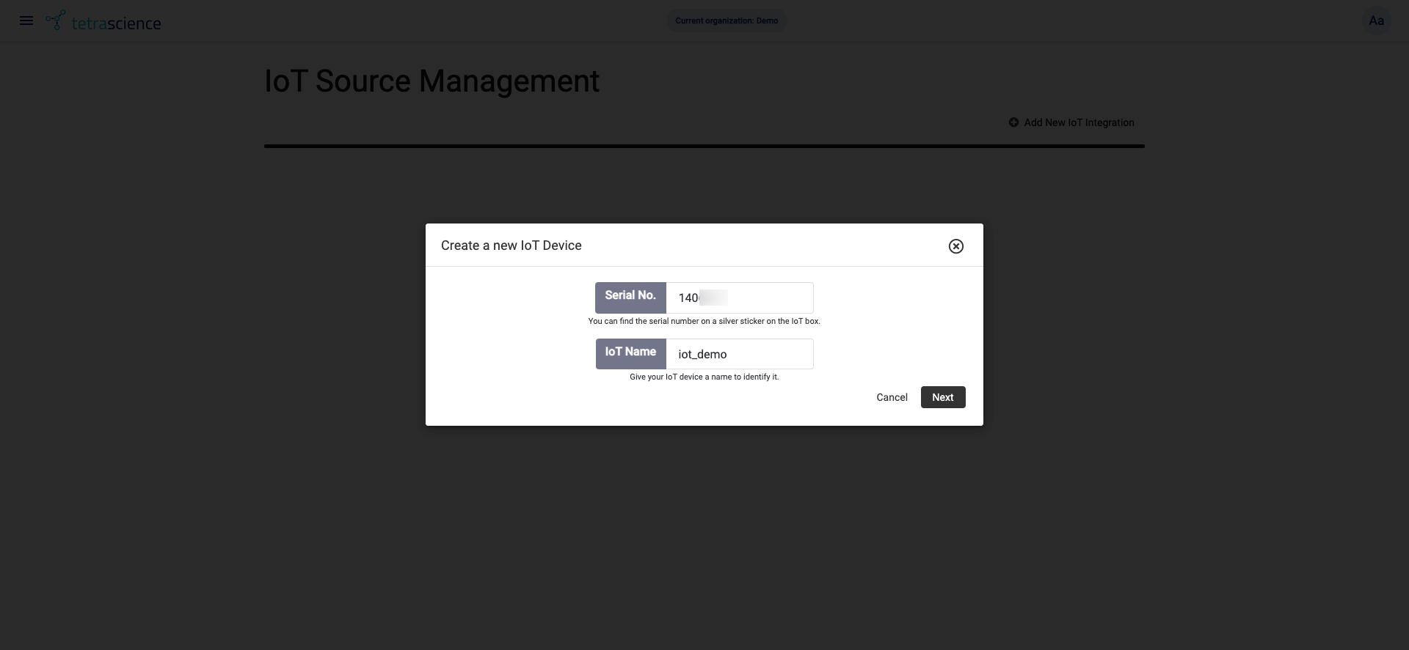1409x650 pixels.
Task: Click the plus icon for new IoT integration
Action: pyautogui.click(x=1013, y=122)
